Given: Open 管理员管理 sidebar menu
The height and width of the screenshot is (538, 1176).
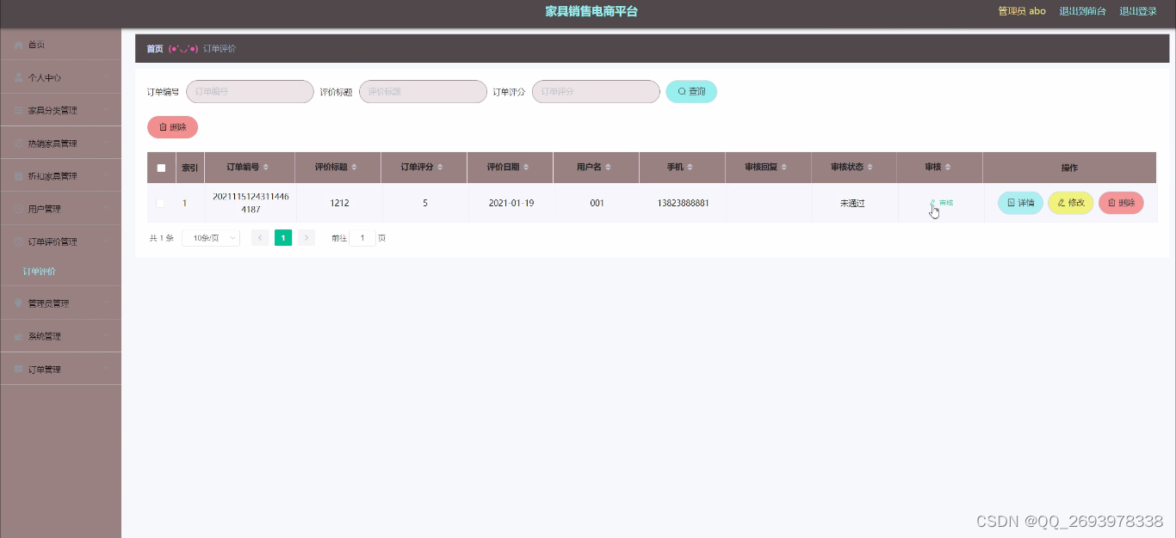Looking at the screenshot, I should tap(60, 303).
